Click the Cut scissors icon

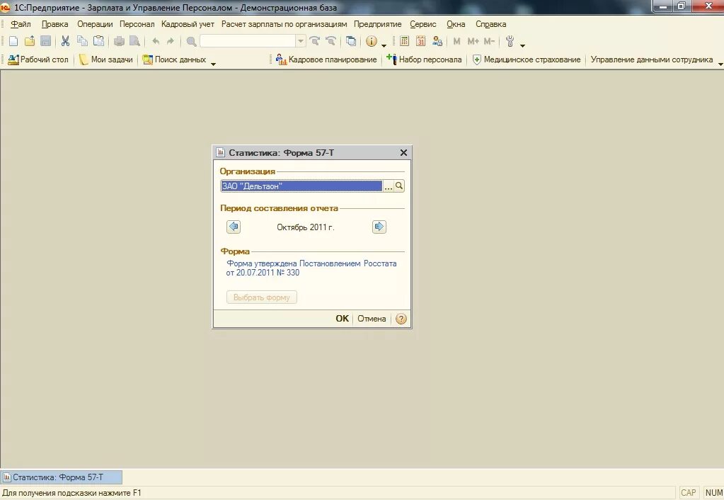[65, 41]
